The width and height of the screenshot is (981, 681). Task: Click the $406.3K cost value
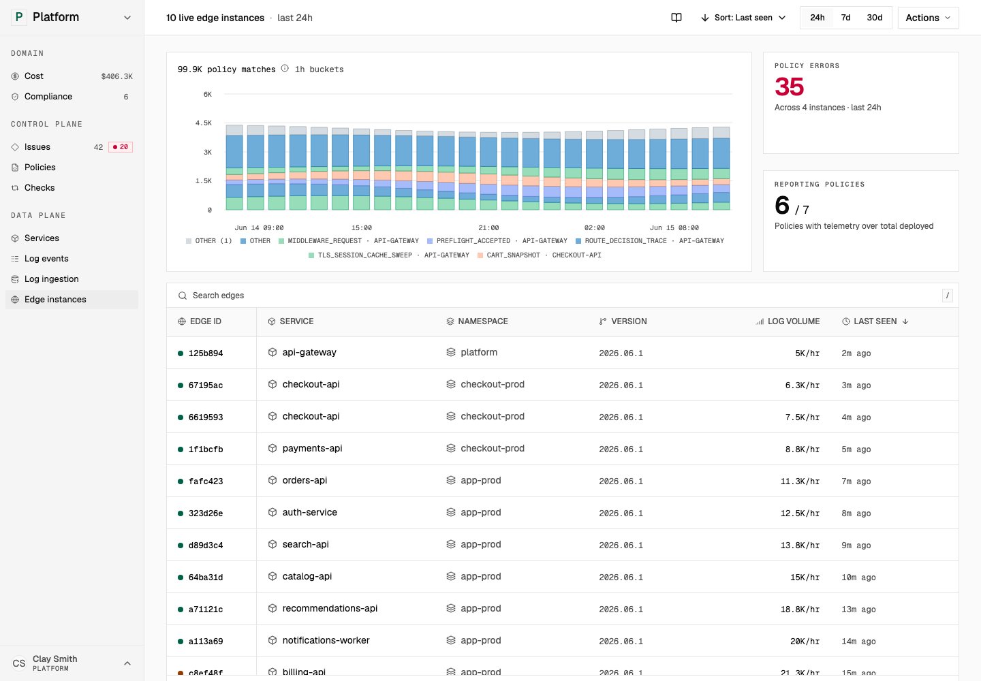117,76
